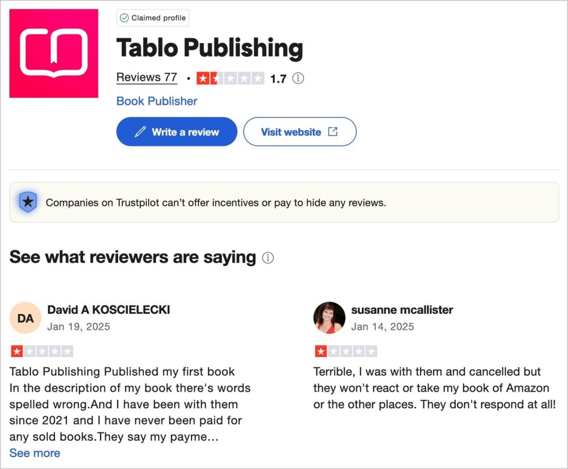Open susanne mcallister's profile photo
The width and height of the screenshot is (568, 469).
[x=329, y=318]
